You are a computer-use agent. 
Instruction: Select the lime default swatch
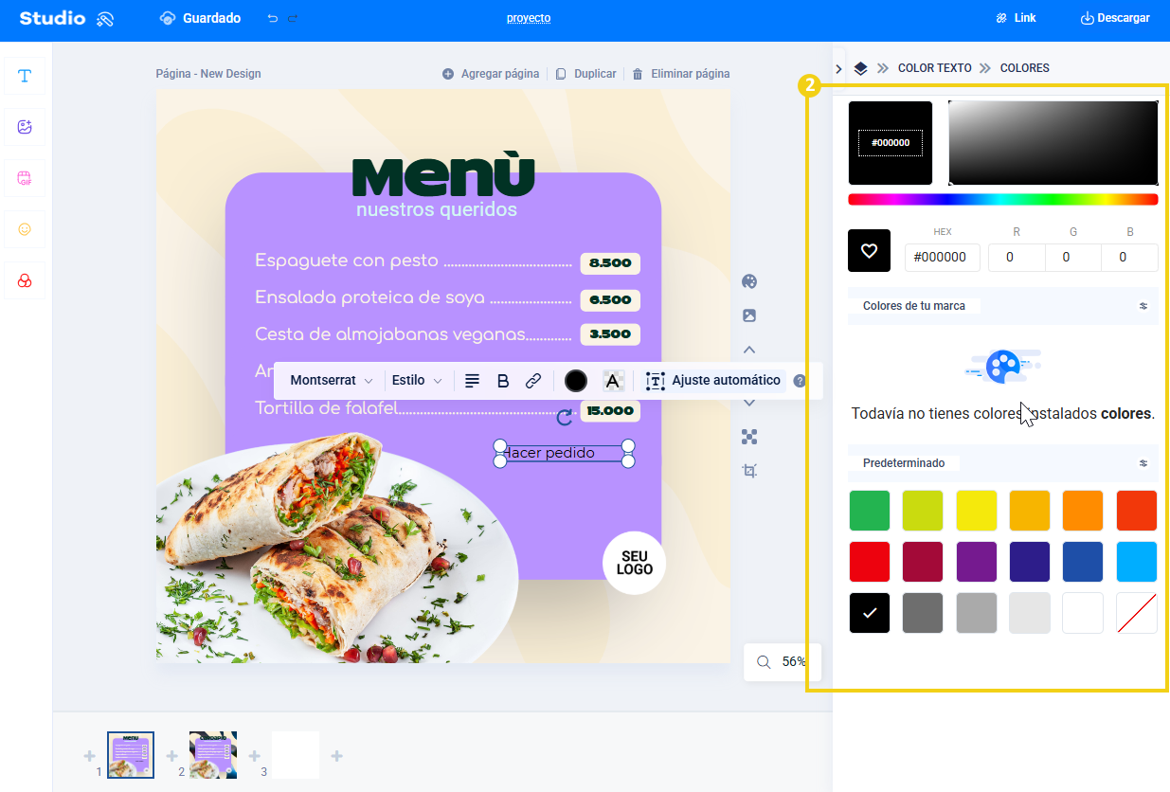(x=923, y=511)
